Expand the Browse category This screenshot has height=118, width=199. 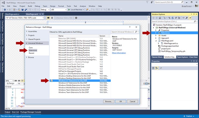(27, 57)
